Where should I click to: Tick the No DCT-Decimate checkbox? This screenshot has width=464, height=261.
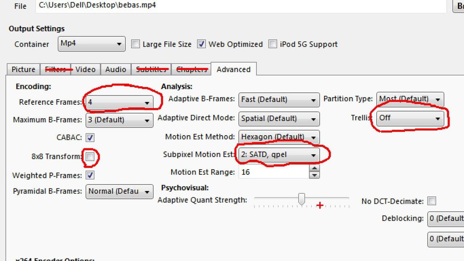432,201
